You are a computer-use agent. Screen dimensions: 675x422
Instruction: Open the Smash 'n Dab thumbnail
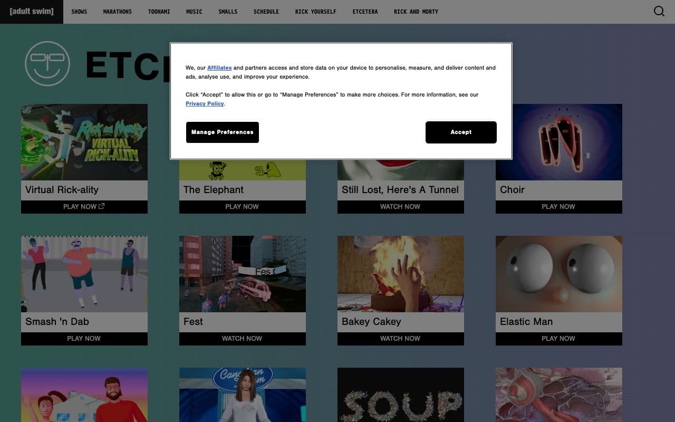(84, 274)
